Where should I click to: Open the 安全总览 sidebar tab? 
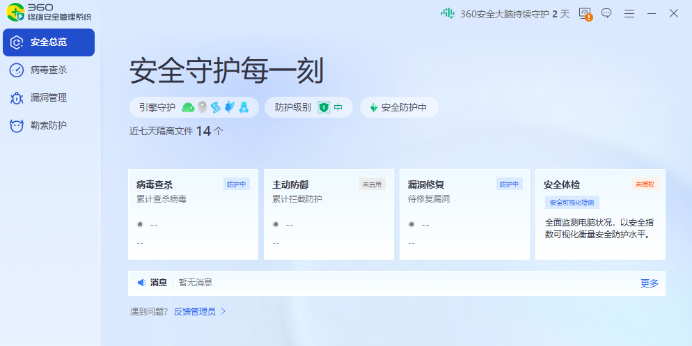(x=49, y=42)
